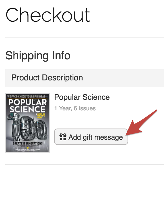Click the red arrow annotation
Image resolution: width=164 pixels, height=206 pixels.
141,122
